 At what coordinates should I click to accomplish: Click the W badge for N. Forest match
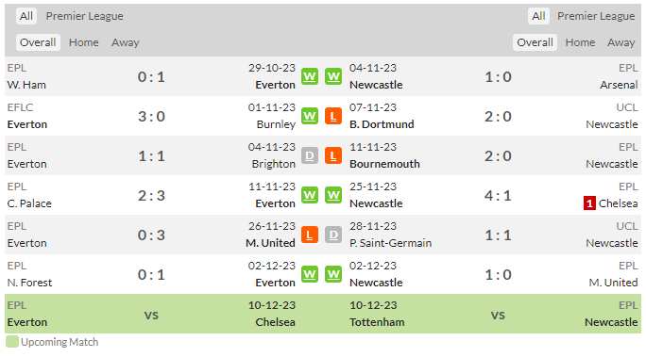[x=310, y=274]
